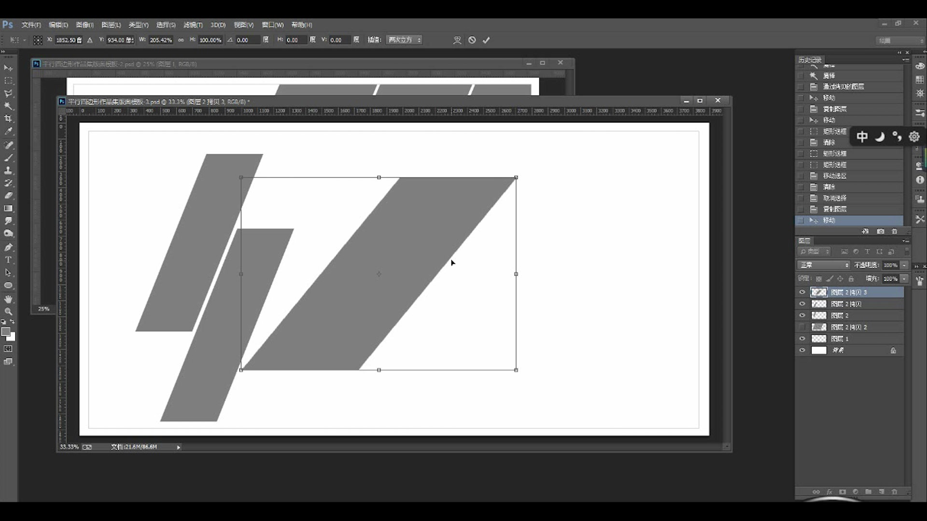The width and height of the screenshot is (927, 521).
Task: Open the '图层(L)' menu
Action: (x=111, y=25)
